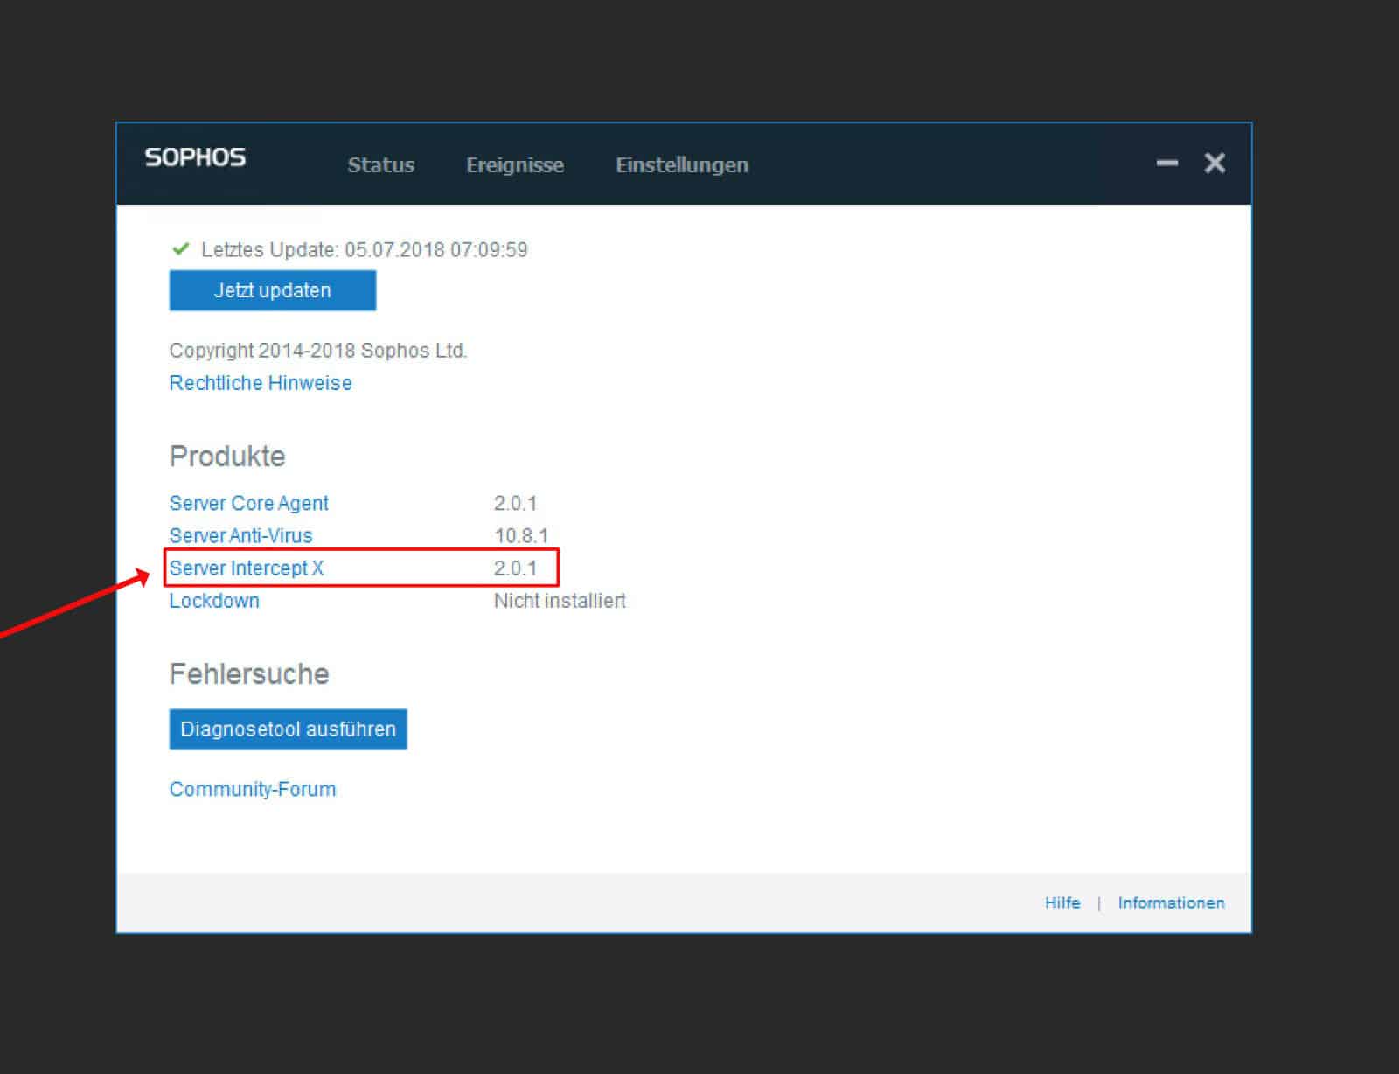Click the SOPHOS logo in header

[195, 157]
